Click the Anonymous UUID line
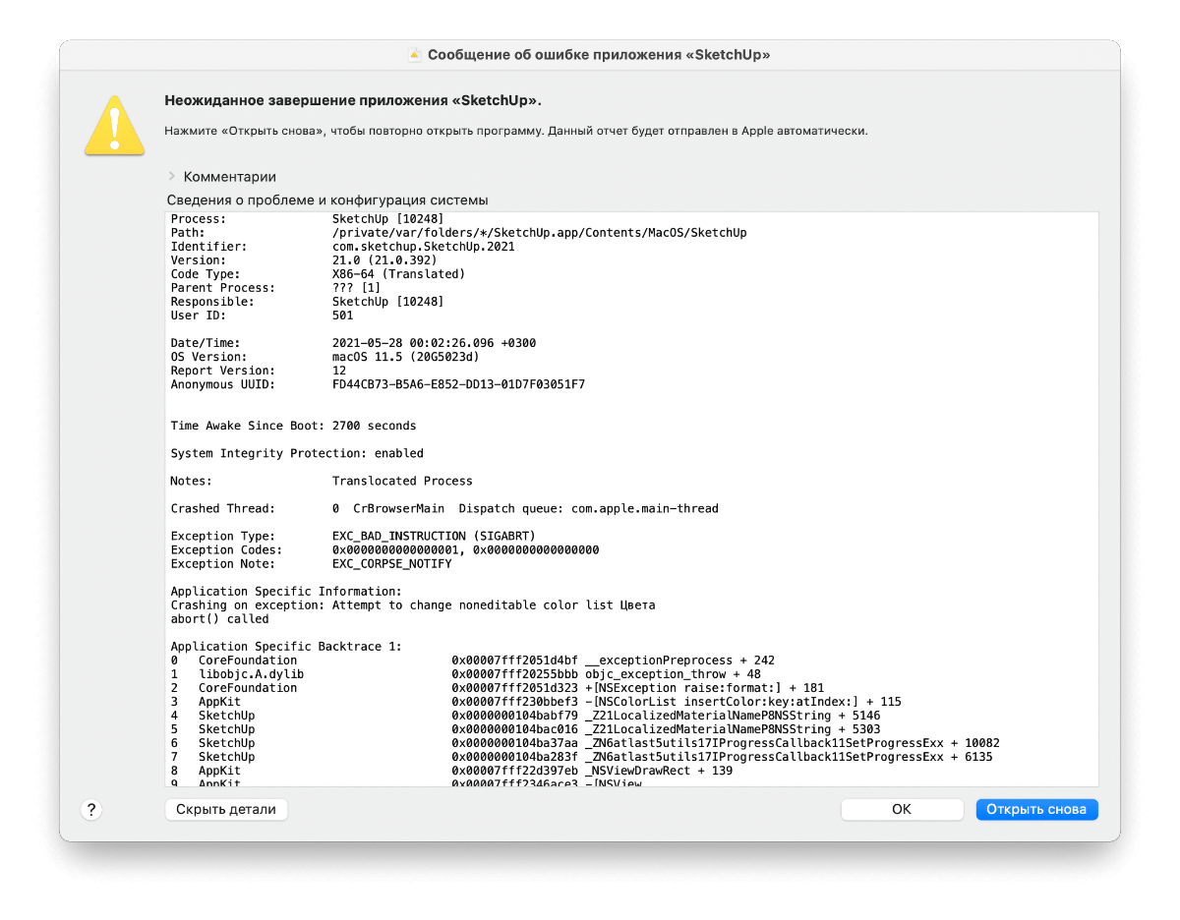1180x920 pixels. tap(378, 384)
